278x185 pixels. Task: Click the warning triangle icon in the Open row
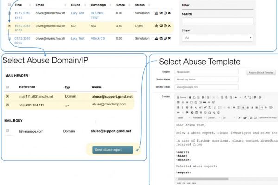157,26
